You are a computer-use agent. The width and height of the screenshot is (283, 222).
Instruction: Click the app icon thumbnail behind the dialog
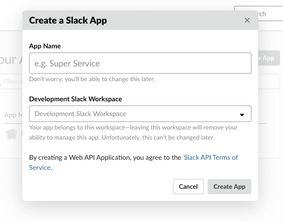pos(11,134)
